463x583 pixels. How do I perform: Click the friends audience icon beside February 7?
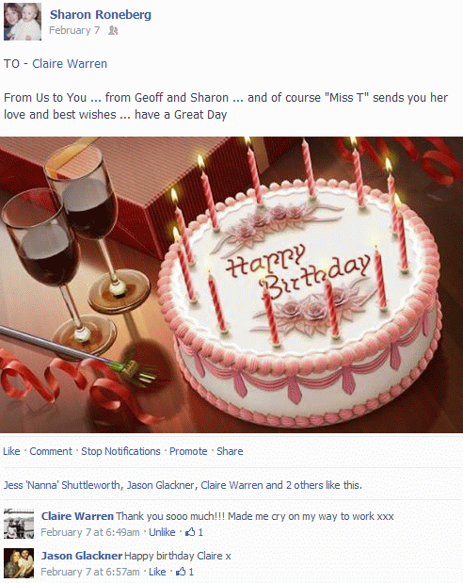pos(113,30)
